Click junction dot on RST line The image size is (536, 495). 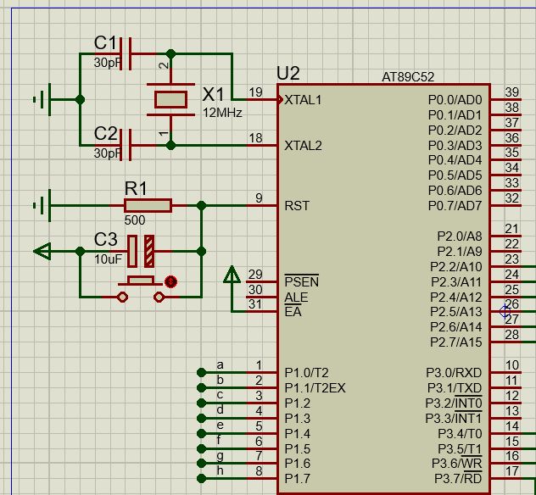pos(201,206)
